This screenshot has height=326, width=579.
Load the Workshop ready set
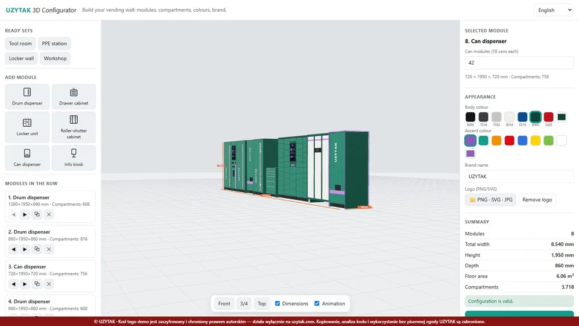pos(55,59)
